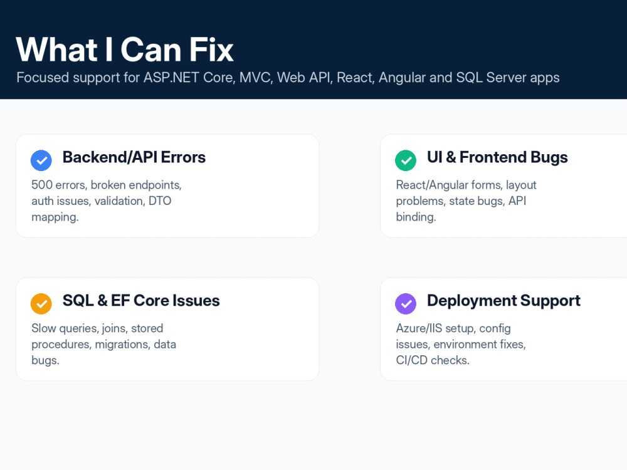Click the blue checkmark icon beside Backend/API Errors
Screen dimensions: 627x470
pyautogui.click(x=41, y=160)
